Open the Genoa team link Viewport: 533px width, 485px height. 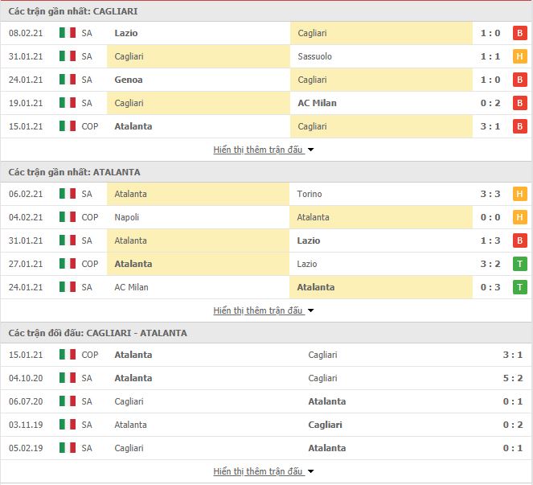(x=129, y=80)
